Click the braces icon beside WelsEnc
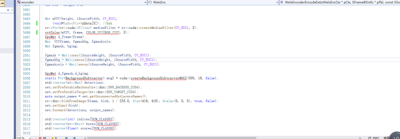400x139 pixels. 150,2
